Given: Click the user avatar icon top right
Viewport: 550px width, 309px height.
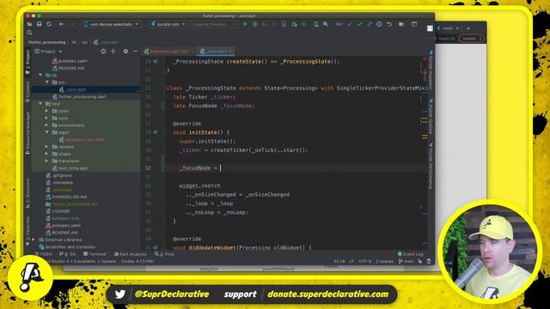Looking at the screenshot, I should click(x=430, y=28).
